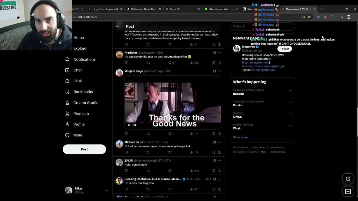The image size is (358, 201).
Task: Open Terms of Service link
Action: [x=241, y=147]
